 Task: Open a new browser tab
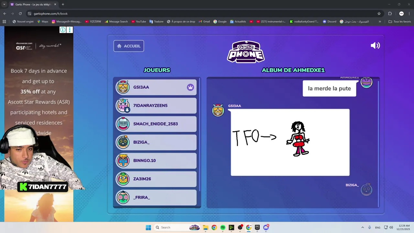(63, 5)
